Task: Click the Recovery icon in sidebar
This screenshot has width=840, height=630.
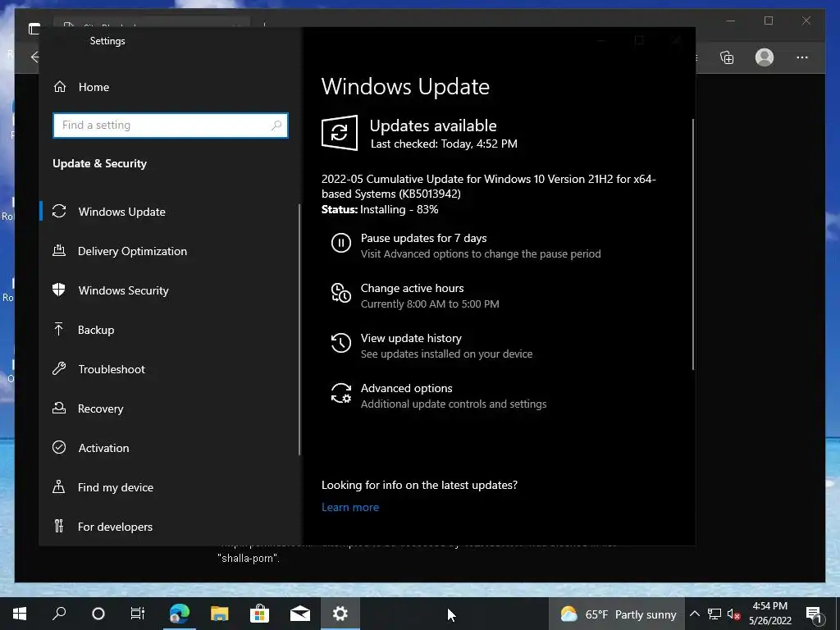Action: click(59, 408)
